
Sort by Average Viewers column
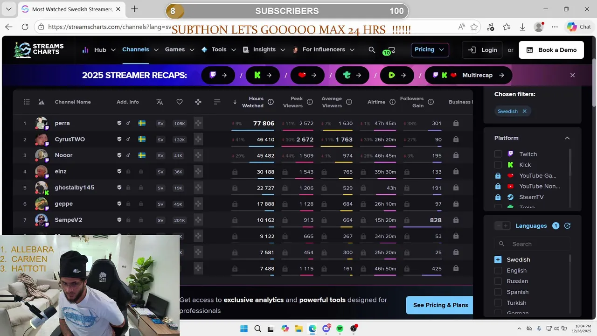point(332,102)
